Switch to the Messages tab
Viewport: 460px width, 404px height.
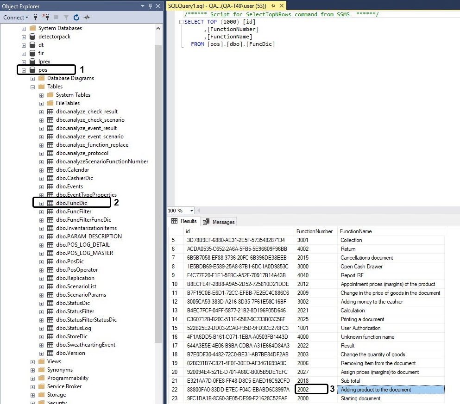tap(219, 222)
